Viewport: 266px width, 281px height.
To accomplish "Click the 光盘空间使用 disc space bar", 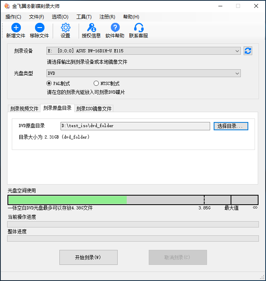I will click(133, 200).
